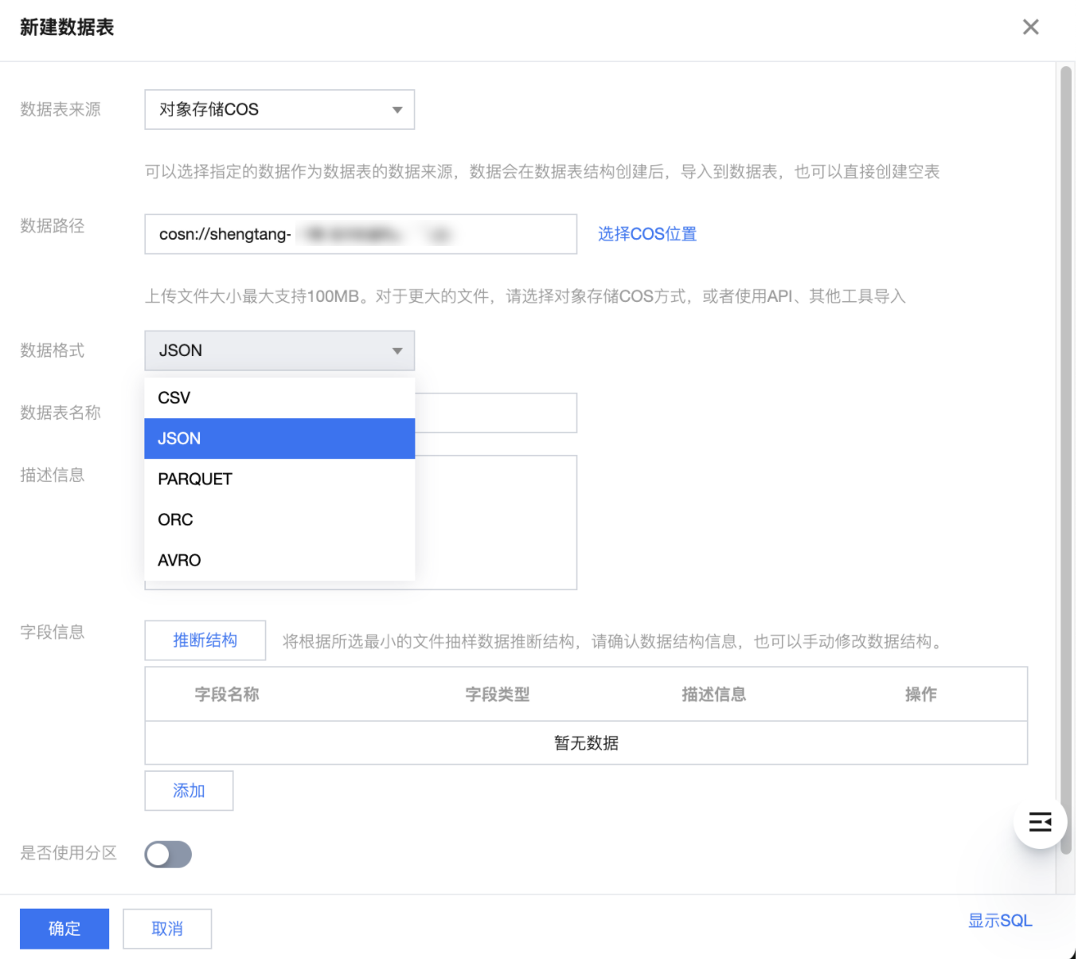Click the 选择COS位置 link
Screen dimensions: 1078x959
tap(646, 234)
